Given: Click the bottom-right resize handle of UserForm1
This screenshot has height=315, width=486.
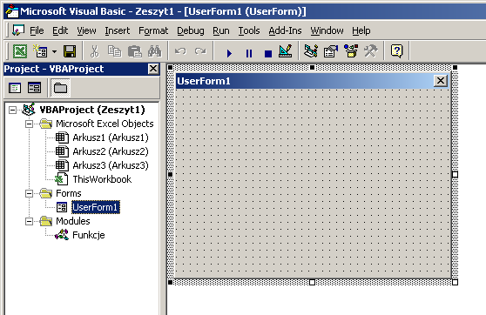Looking at the screenshot, I should point(455,282).
